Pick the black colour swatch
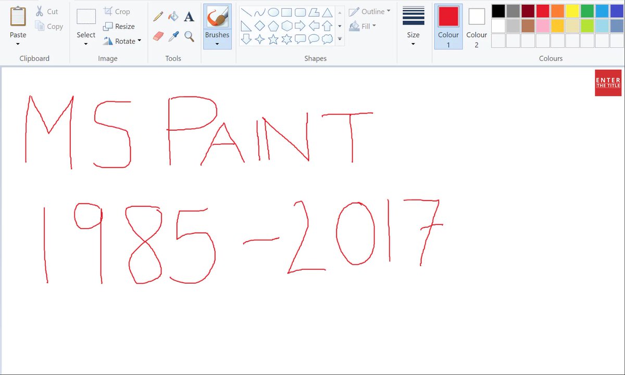This screenshot has height=375, width=625. click(498, 11)
